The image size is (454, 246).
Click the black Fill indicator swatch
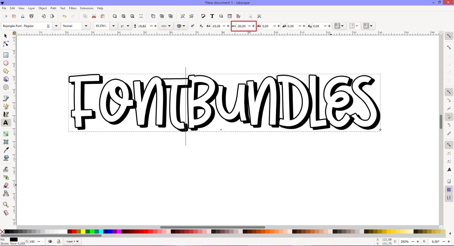coord(14,240)
